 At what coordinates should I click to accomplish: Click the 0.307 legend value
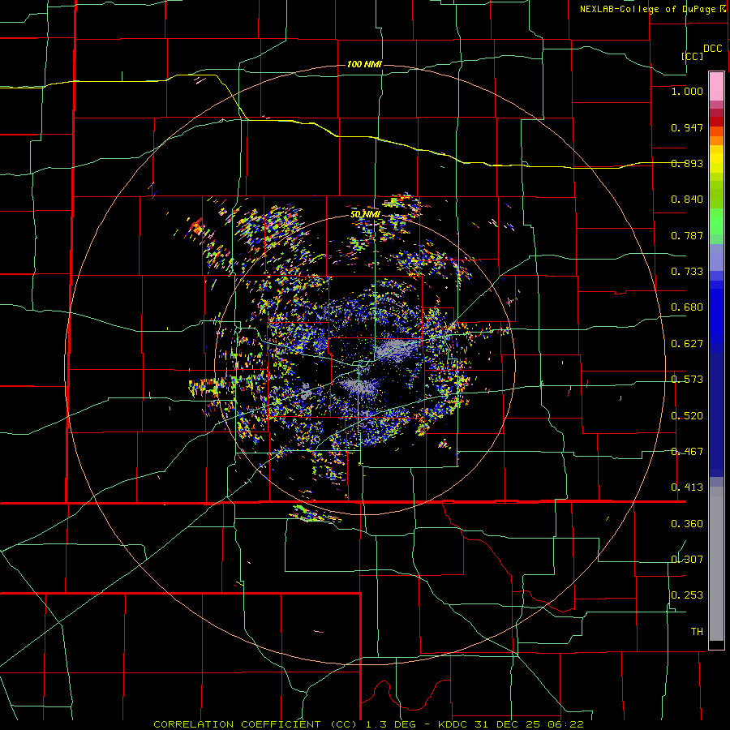point(687,560)
